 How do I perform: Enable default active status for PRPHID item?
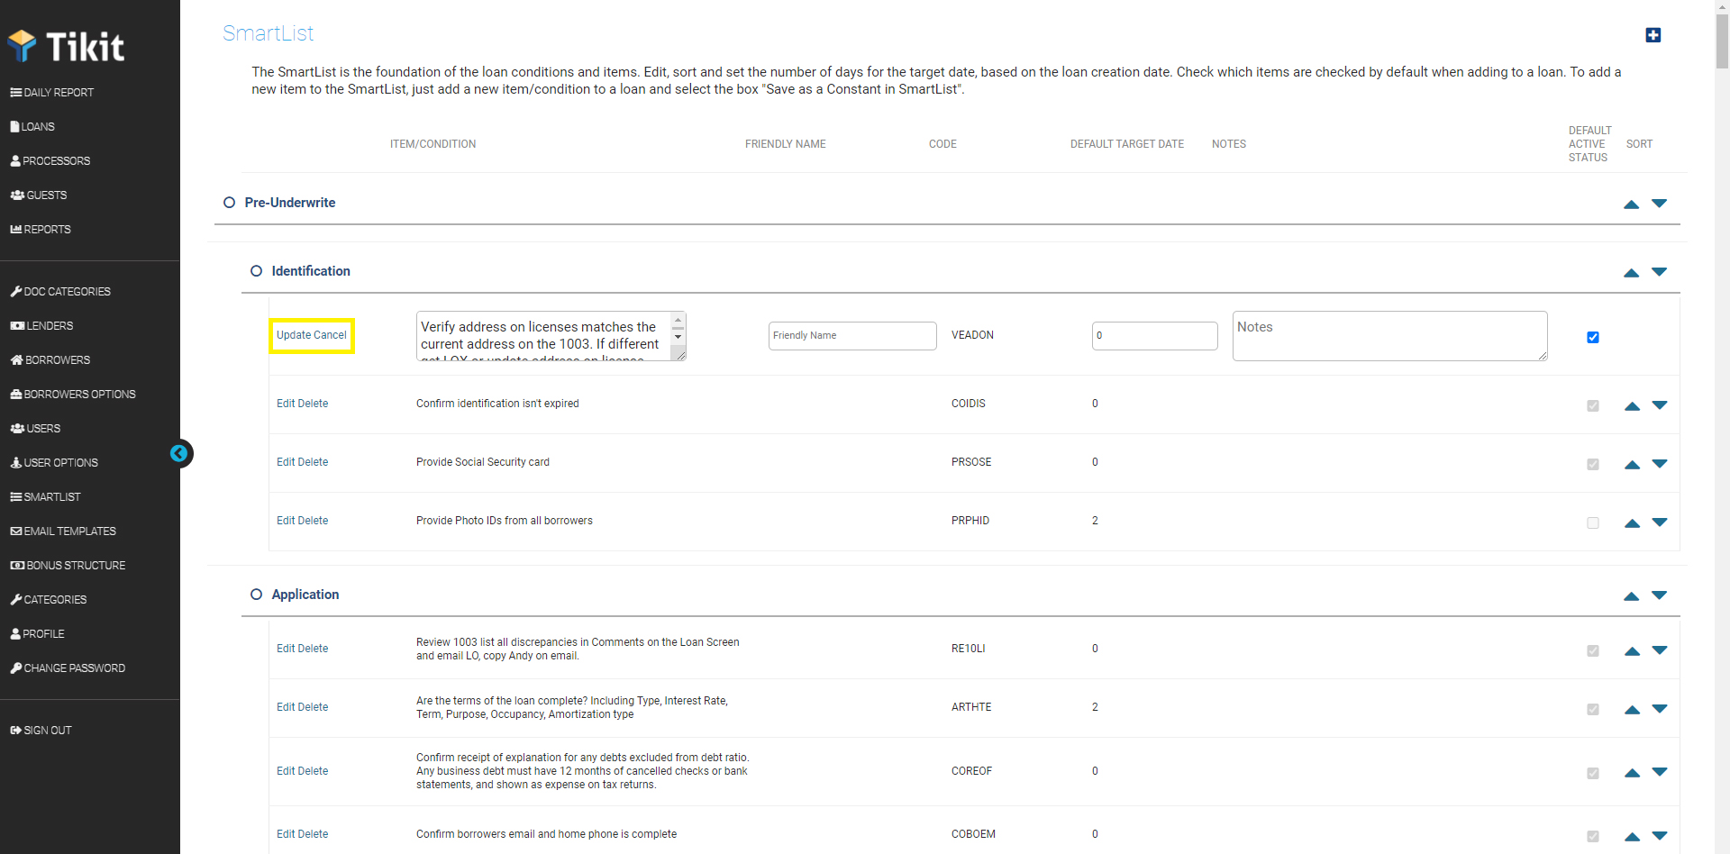(1593, 522)
